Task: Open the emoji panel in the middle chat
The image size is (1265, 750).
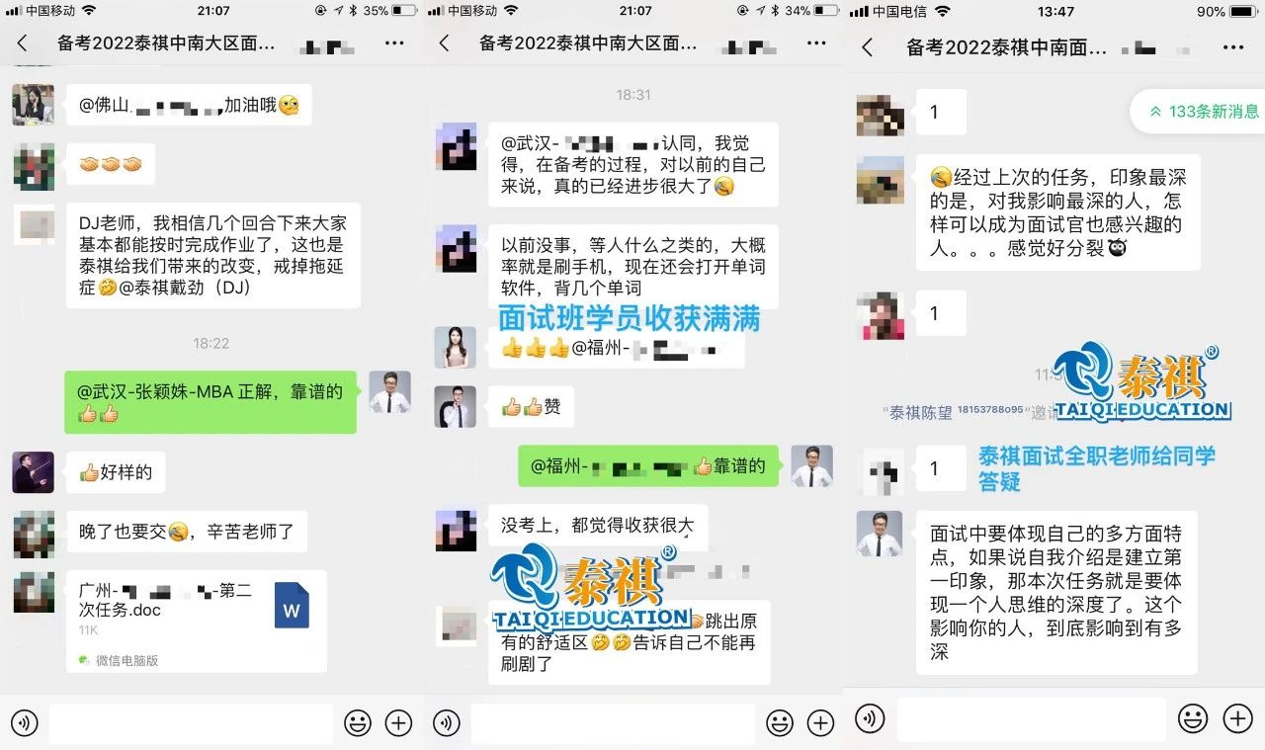Action: pos(780,723)
